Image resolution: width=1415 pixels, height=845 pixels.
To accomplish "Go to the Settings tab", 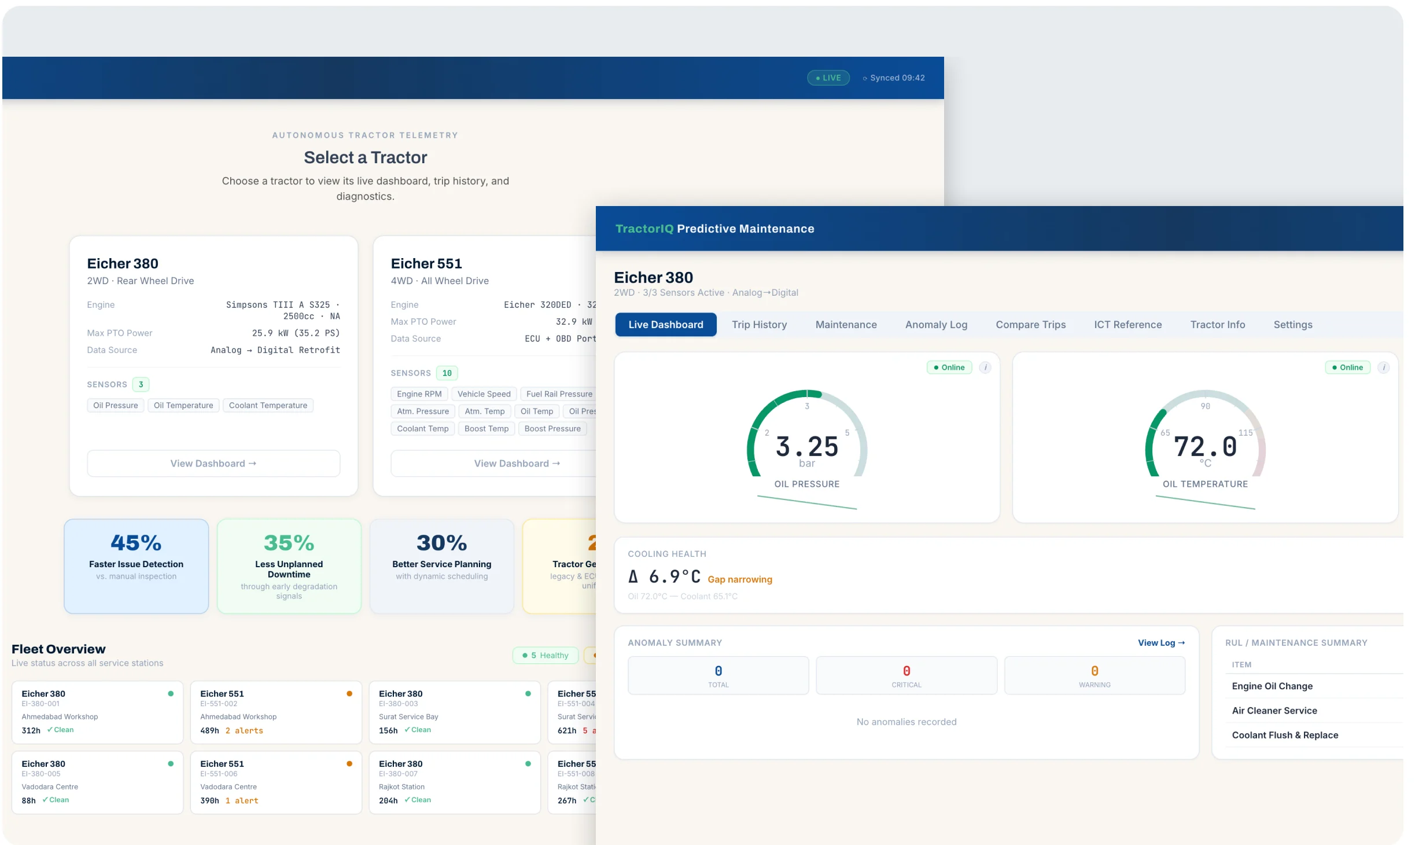I will 1293,325.
